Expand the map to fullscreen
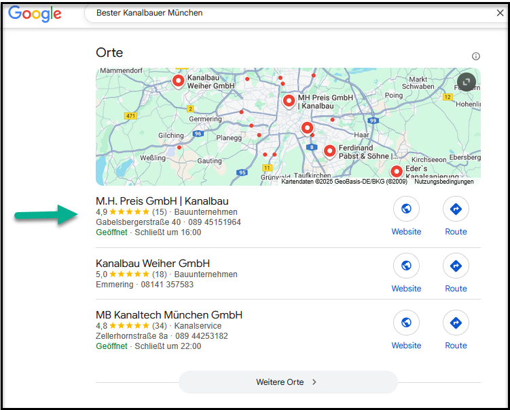The width and height of the screenshot is (510, 410). 466,82
